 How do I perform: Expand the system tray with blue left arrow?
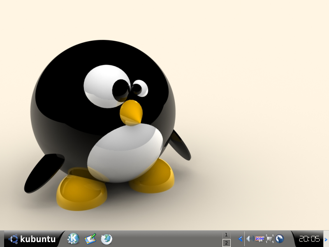[241, 239]
